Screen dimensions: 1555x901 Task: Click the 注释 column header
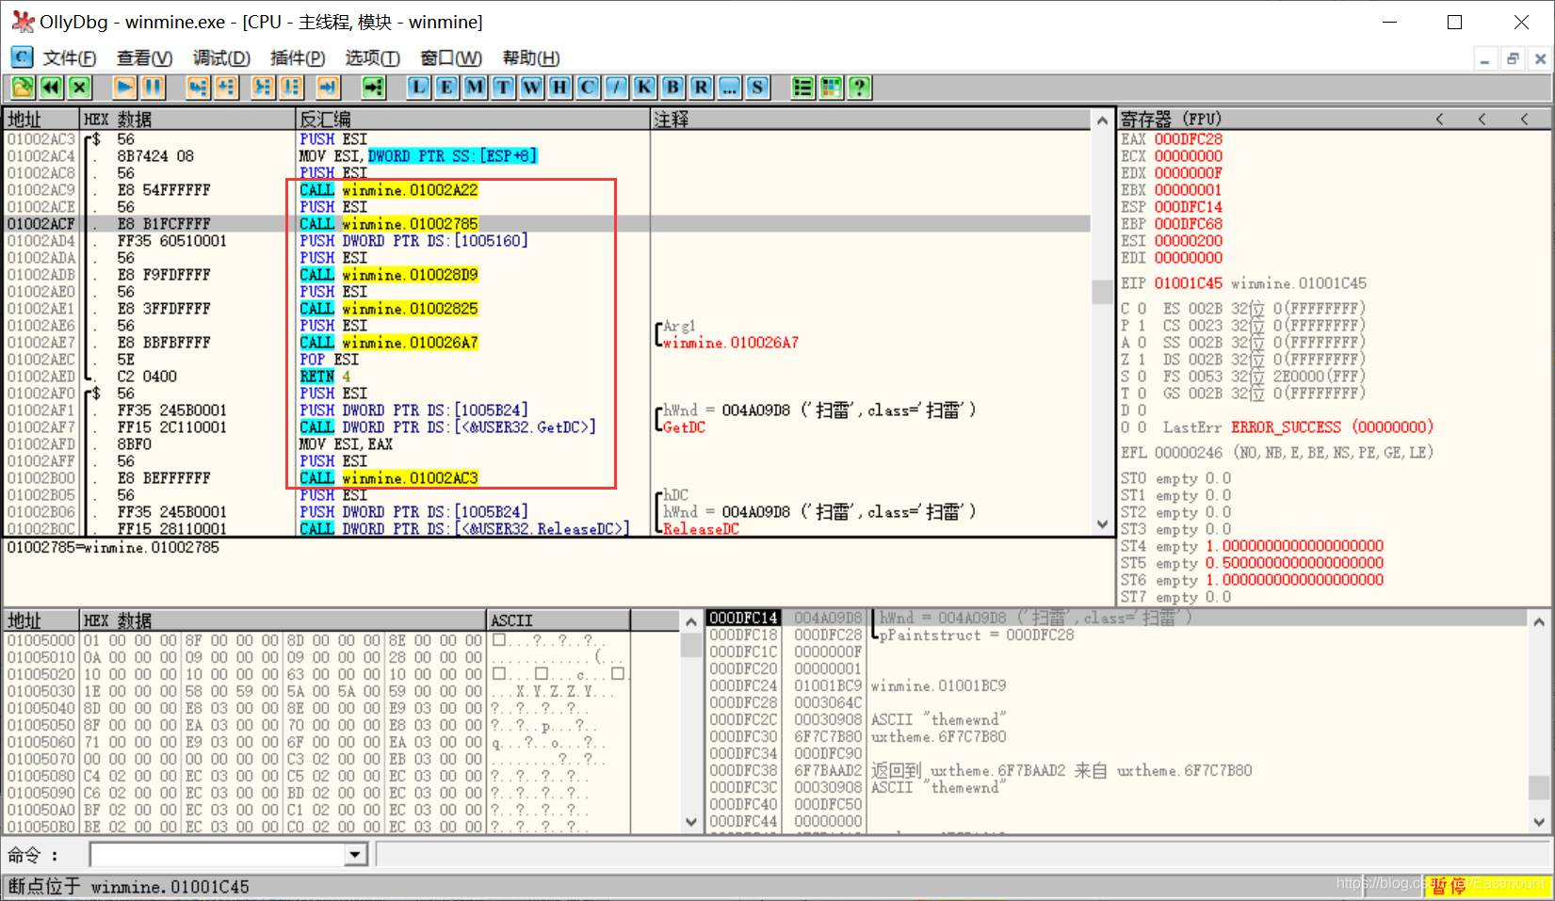(871, 120)
